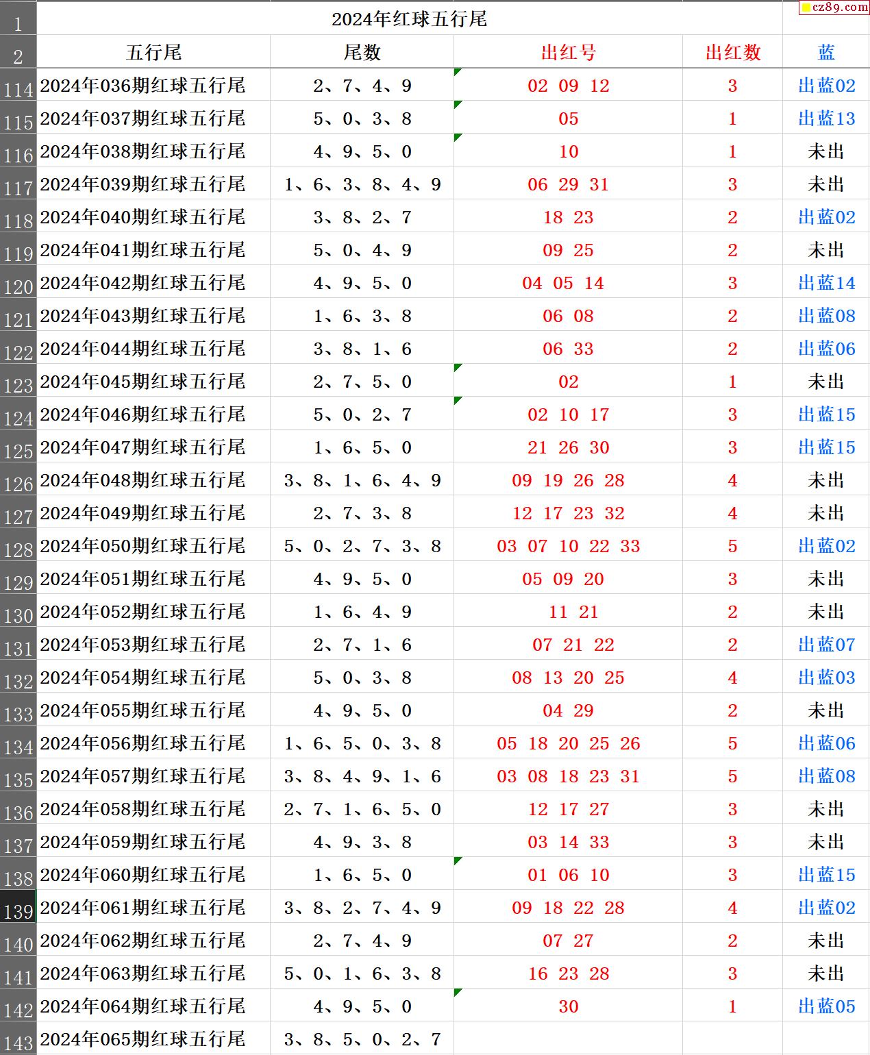Select 出蓝03 cell
The height and width of the screenshot is (1055, 870).
coord(826,677)
